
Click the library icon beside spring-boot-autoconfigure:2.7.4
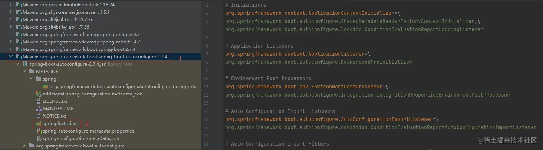[18, 57]
